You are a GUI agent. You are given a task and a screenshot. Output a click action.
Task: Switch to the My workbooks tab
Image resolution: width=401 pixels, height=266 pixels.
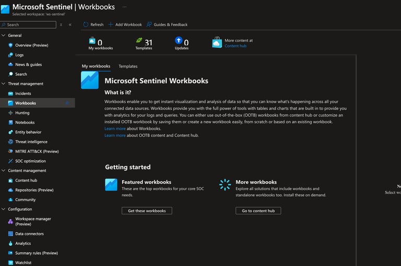(x=96, y=66)
